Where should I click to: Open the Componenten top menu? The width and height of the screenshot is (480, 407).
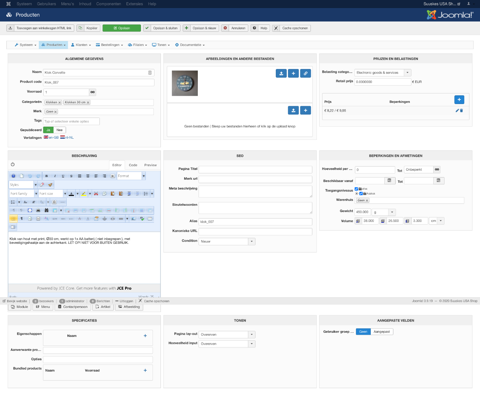tap(109, 4)
